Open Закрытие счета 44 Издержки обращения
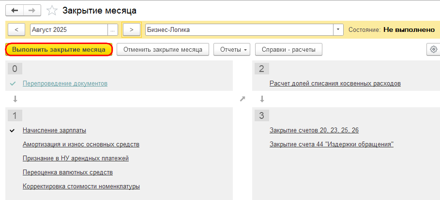 [x=332, y=144]
